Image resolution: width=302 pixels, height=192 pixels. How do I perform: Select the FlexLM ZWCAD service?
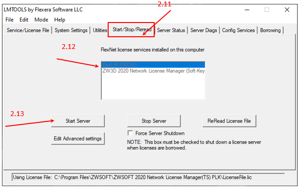coord(153,65)
